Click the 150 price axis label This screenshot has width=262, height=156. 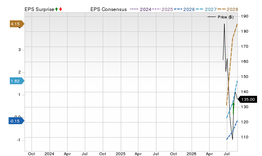[245, 77]
